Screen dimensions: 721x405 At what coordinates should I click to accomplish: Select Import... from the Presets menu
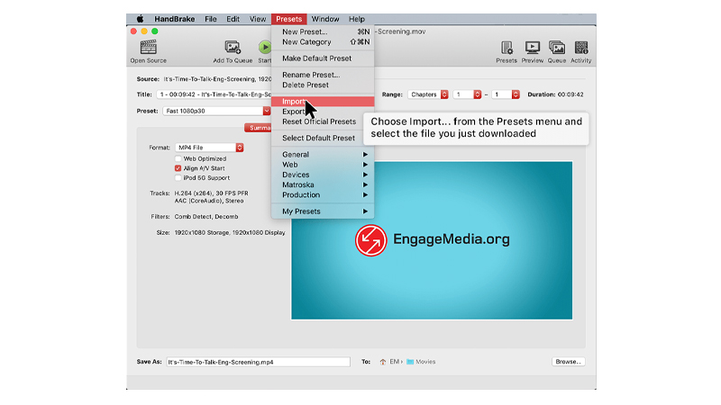[323, 102]
